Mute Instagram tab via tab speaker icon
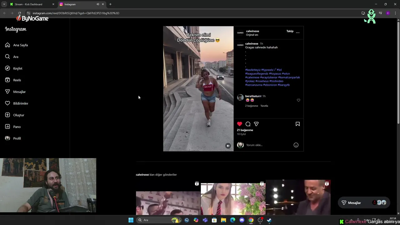 98,4
